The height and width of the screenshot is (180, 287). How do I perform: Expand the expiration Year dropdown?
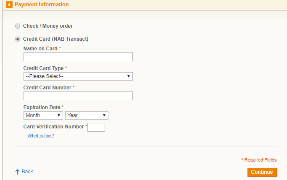pos(87,115)
